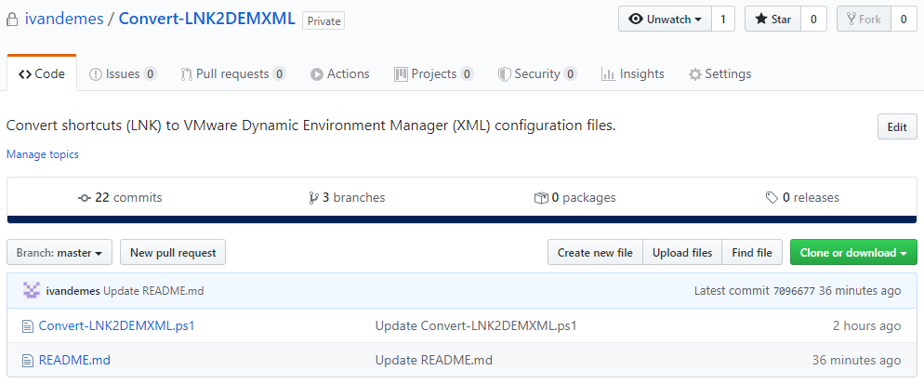Screen dimensions: 924x384
Task: Open the README.md file
Action: coord(74,360)
